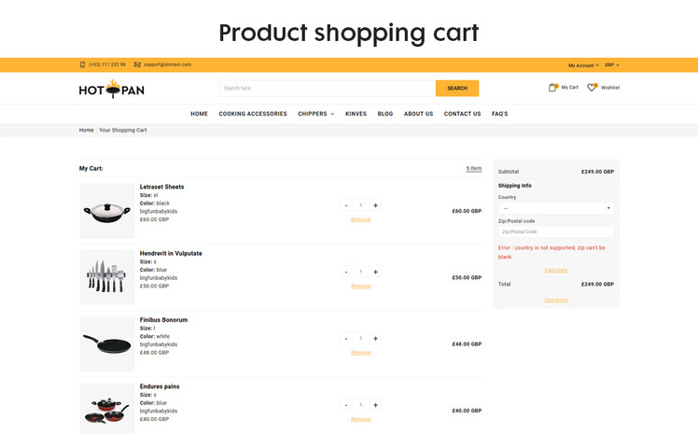The image size is (698, 434).
Task: Click Your Shopping Cart breadcrumb text
Action: click(x=123, y=130)
